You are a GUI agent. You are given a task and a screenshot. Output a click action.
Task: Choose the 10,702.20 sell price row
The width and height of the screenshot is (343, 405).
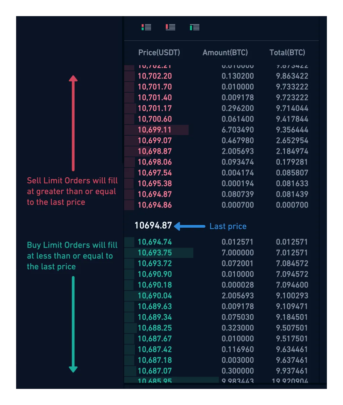click(155, 76)
